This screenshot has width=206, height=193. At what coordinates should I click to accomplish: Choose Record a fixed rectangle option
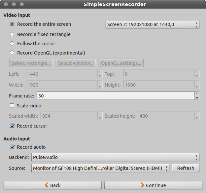(12, 34)
